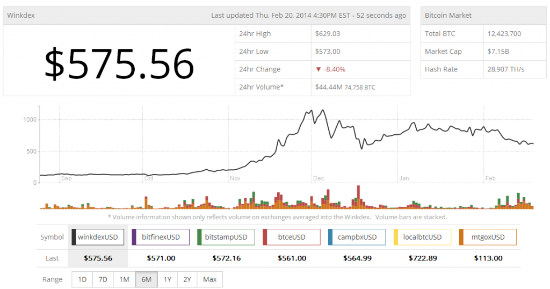This screenshot has width=550, height=289.
Task: Click the purple swatch beside bitfinexUSD
Action: tap(134, 237)
